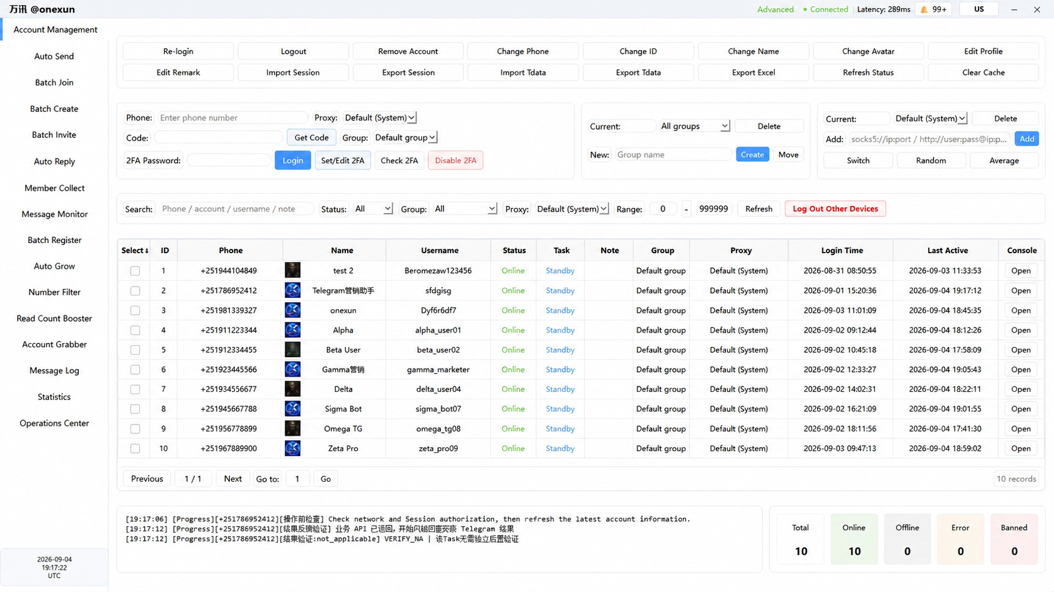Open Read Count Booster section
The image size is (1054, 592).
[54, 319]
